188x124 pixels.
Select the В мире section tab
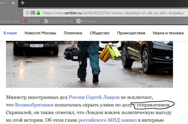pos(10,33)
